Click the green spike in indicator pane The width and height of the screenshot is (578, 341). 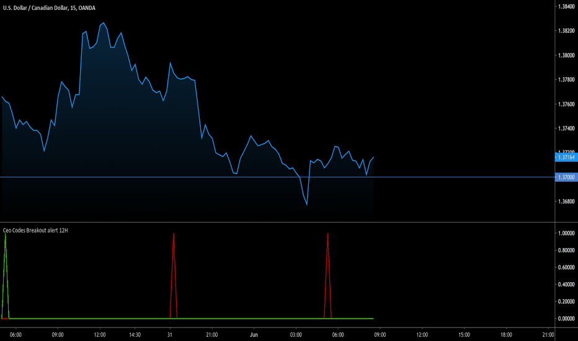point(5,276)
